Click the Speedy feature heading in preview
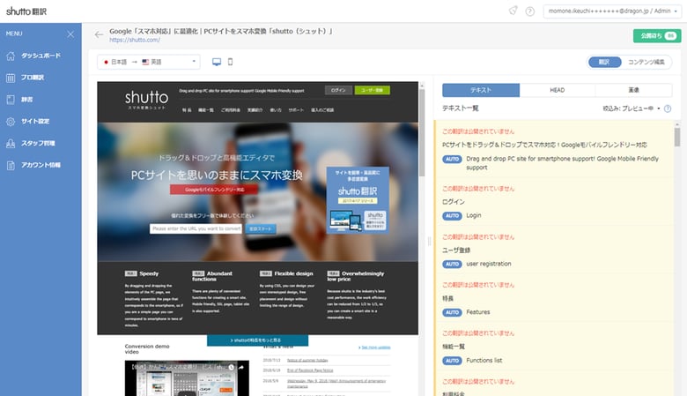 (149, 273)
